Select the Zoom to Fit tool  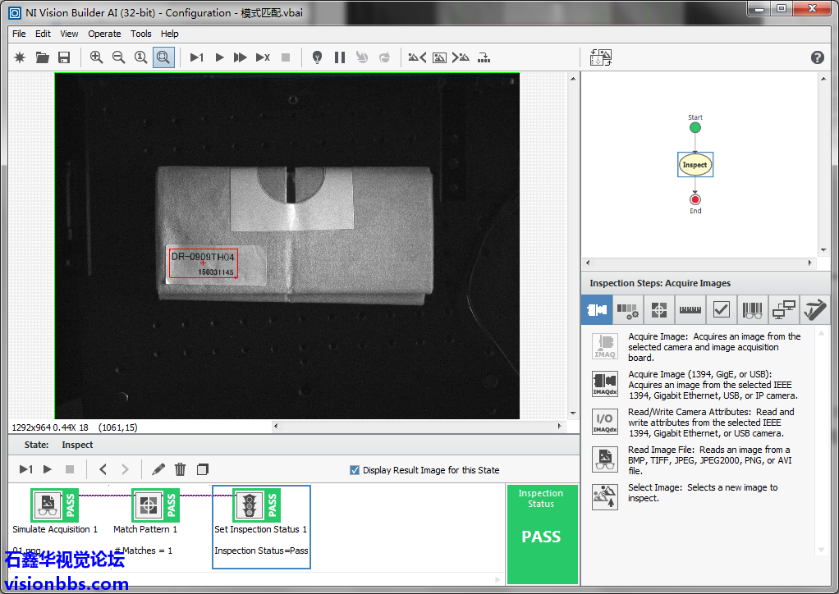(163, 57)
